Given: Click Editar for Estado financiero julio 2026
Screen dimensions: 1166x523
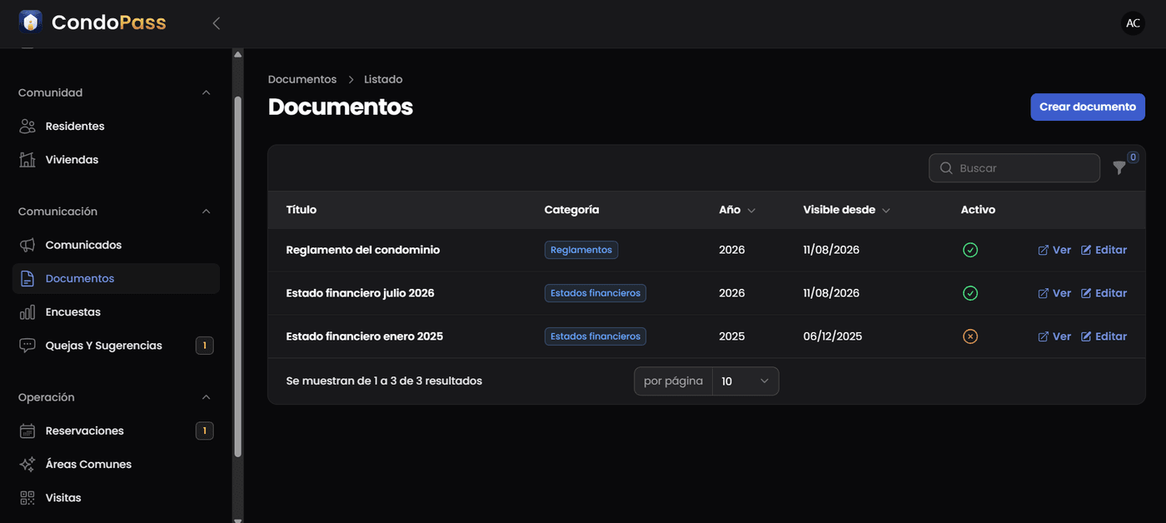Looking at the screenshot, I should point(1104,293).
